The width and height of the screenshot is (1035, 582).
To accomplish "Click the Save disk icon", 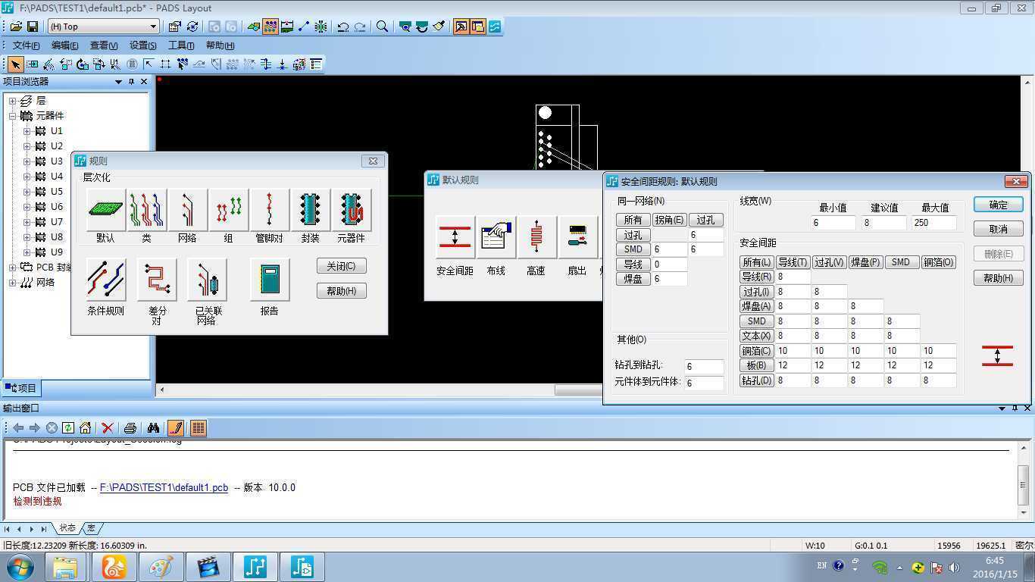I will tap(33, 27).
